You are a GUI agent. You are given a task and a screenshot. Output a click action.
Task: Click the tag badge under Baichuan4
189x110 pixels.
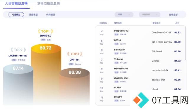coord(116,53)
